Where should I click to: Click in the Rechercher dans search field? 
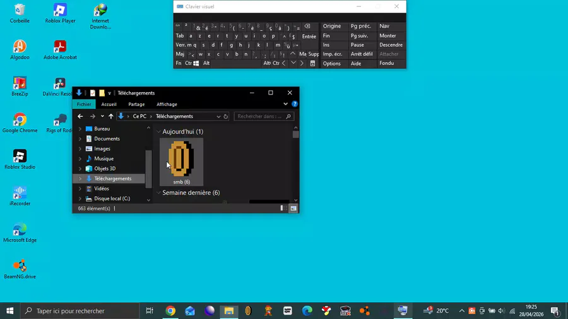[x=261, y=117]
